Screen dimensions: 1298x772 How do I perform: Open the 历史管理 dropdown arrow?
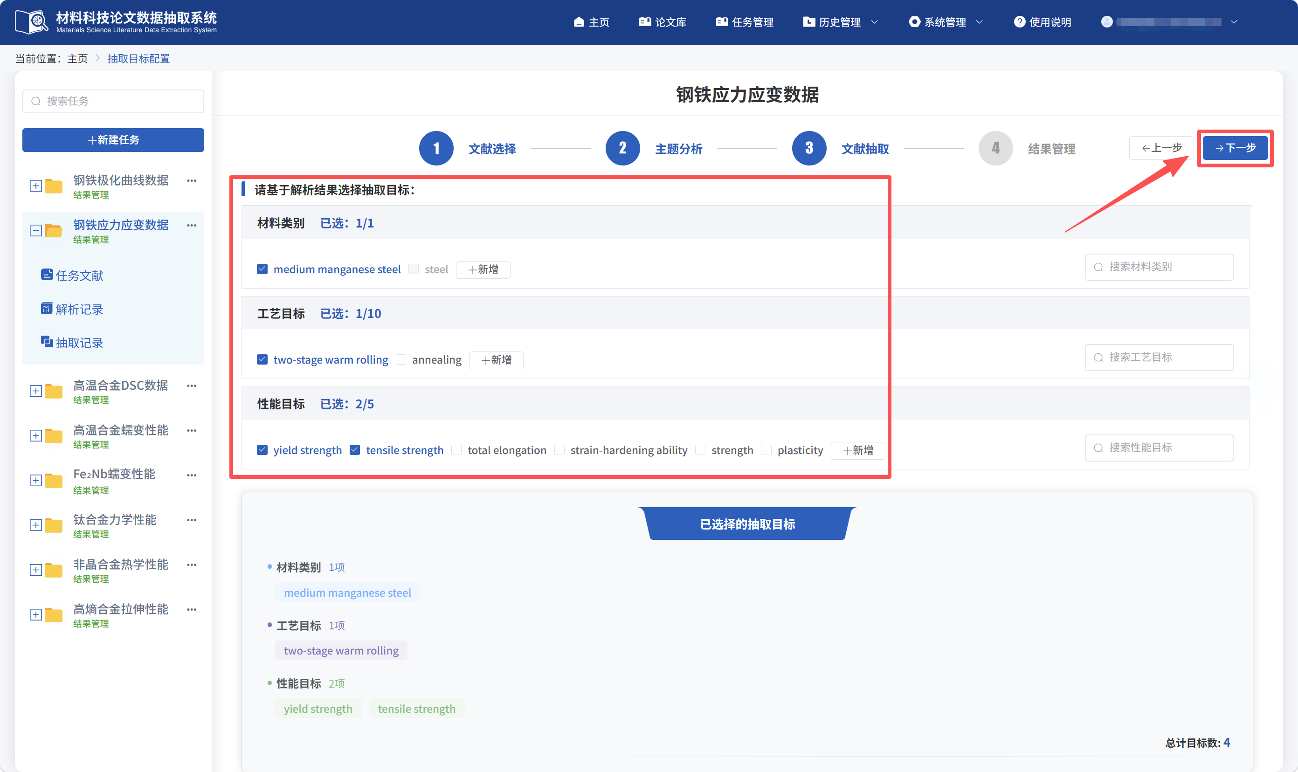[875, 22]
